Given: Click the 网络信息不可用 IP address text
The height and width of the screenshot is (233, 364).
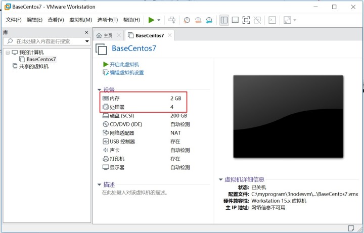Looking at the screenshot, I should tap(268, 207).
